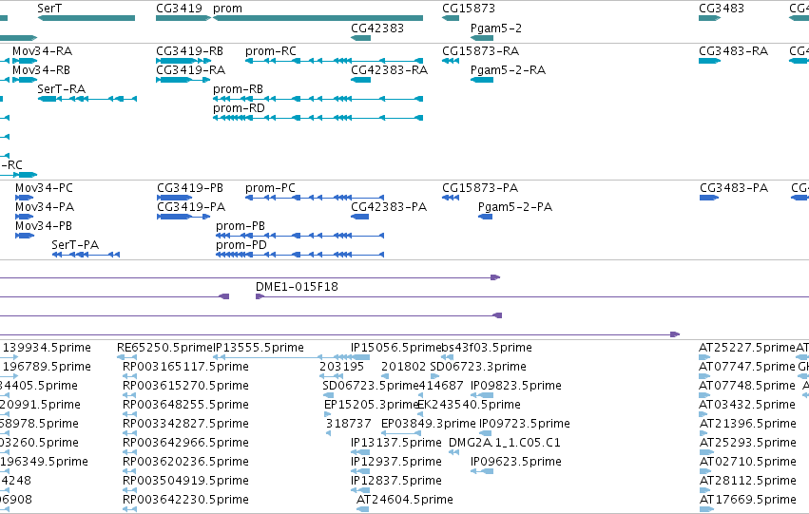
Task: Click the RP003642966.5prime EST label
Action: click(185, 443)
